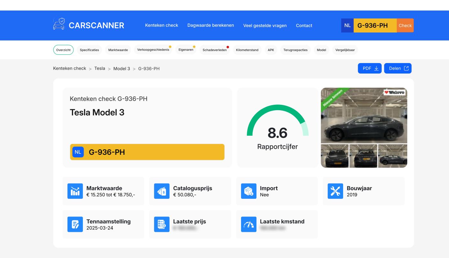
Task: Click the rear-view car thumbnail
Action: pos(364,156)
